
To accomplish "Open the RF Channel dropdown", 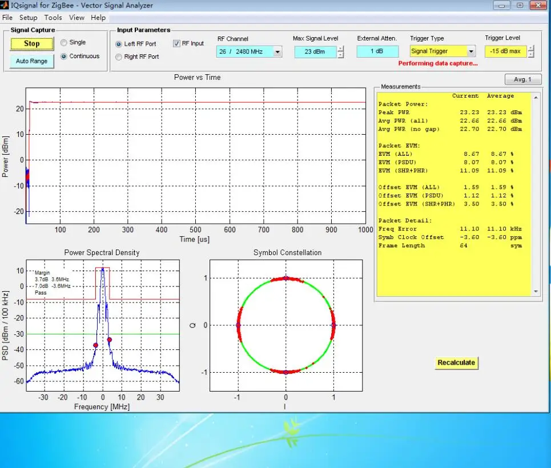I will point(277,52).
